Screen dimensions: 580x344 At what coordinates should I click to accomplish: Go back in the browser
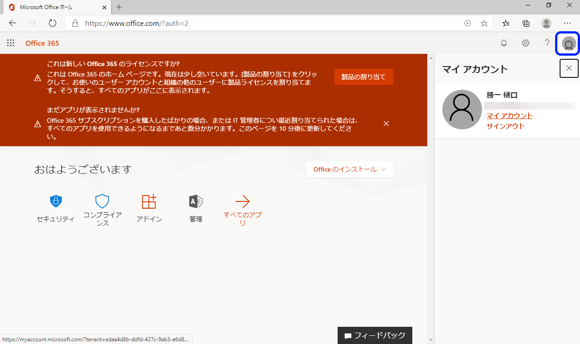pyautogui.click(x=13, y=23)
